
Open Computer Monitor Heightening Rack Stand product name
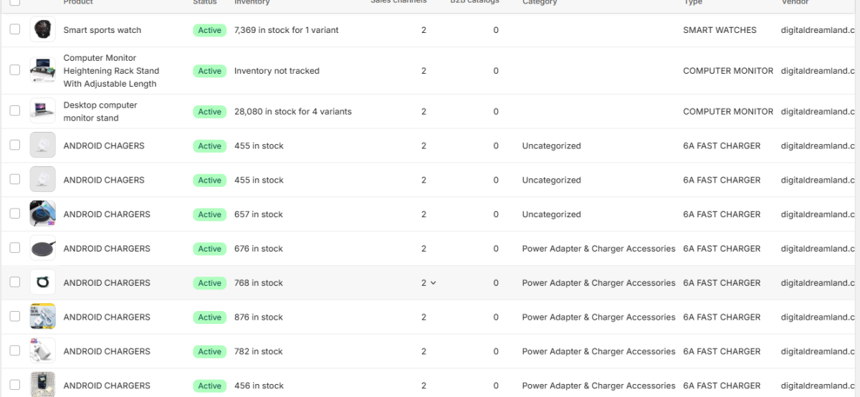[x=111, y=71]
